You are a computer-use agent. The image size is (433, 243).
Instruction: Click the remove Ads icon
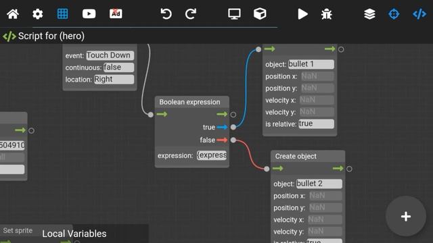coord(116,13)
